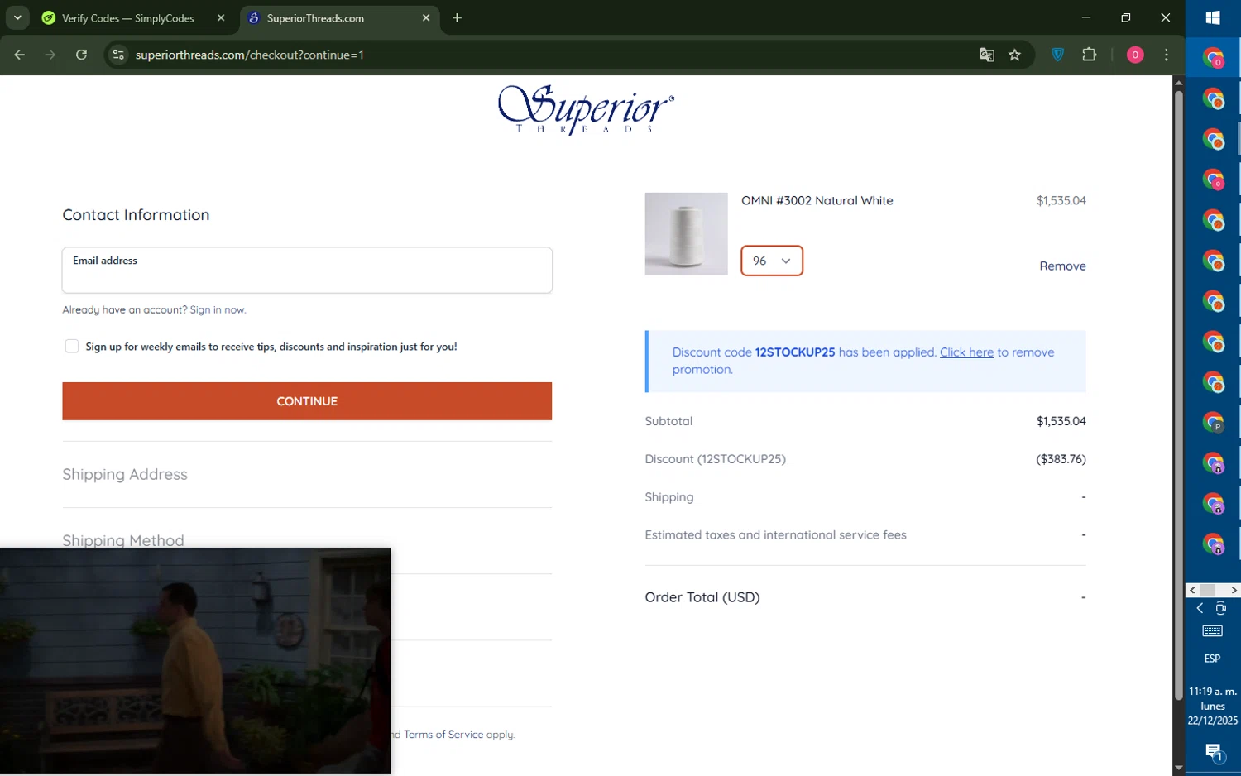1241x776 pixels.
Task: Open the Terms of Service link
Action: pos(443,734)
